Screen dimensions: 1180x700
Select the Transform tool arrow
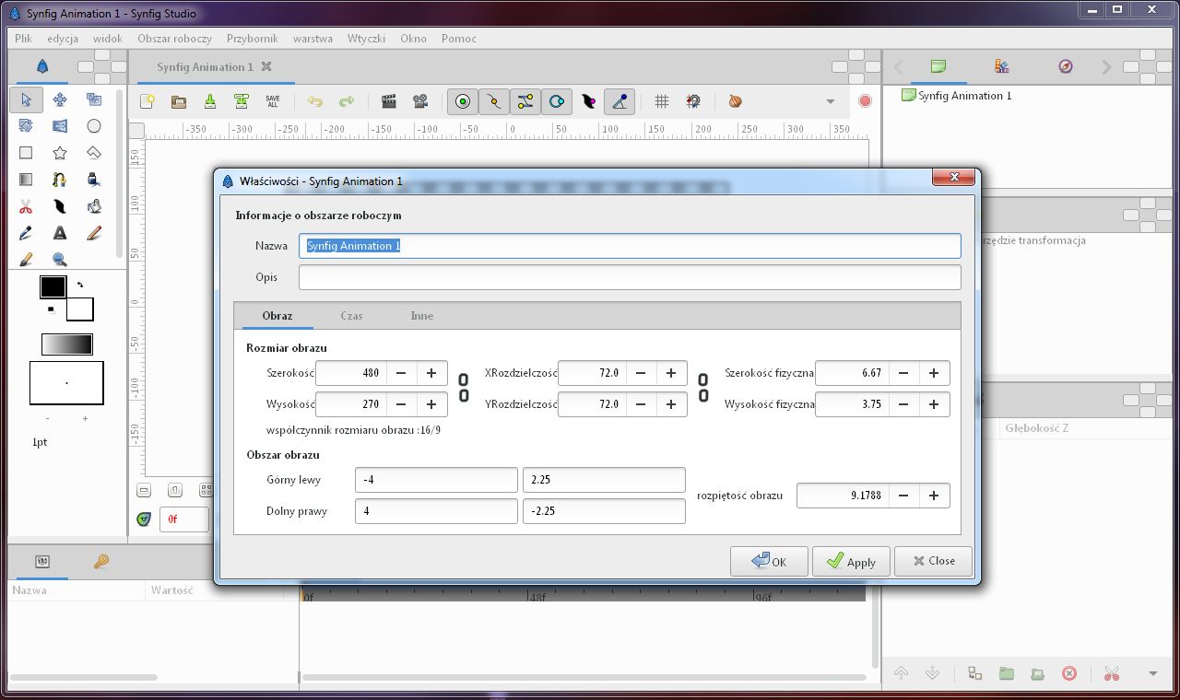click(26, 99)
